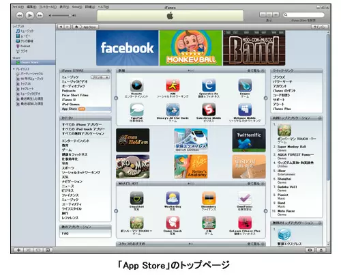The width and height of the screenshot is (341, 276).
Task: Go back in store navigation
Action: pos(61,27)
